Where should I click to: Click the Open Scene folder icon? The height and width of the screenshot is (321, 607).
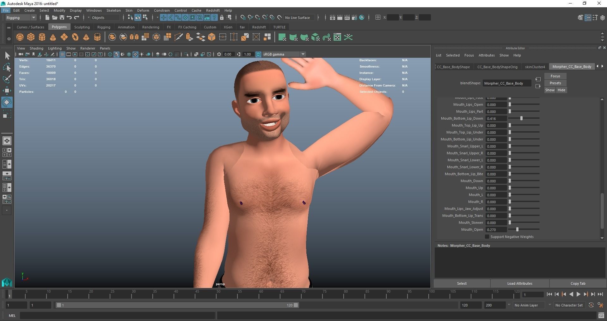coord(55,18)
